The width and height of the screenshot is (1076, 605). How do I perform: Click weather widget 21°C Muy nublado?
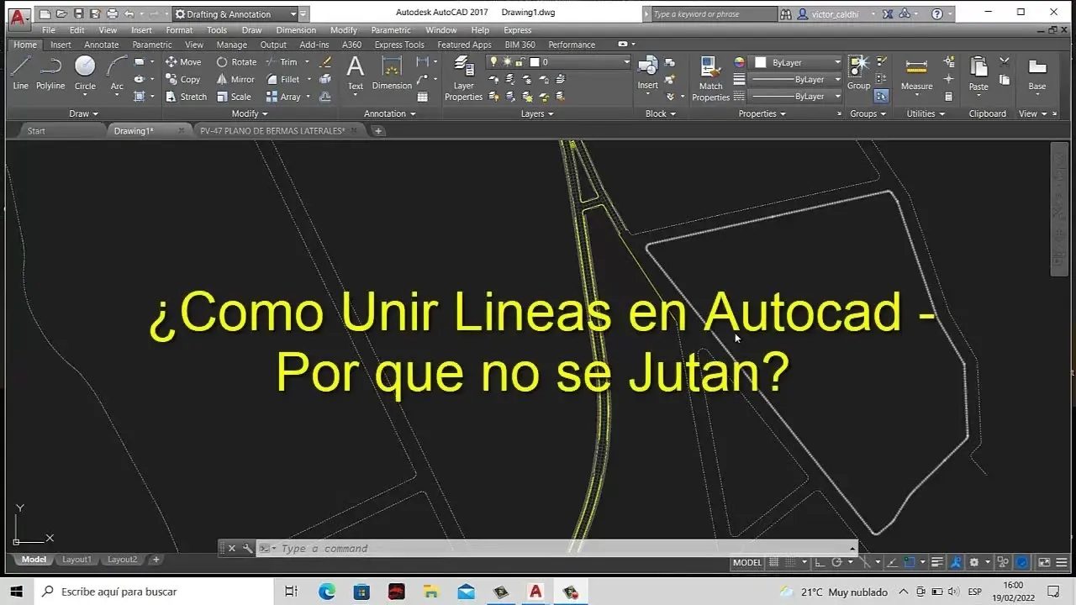(x=834, y=592)
